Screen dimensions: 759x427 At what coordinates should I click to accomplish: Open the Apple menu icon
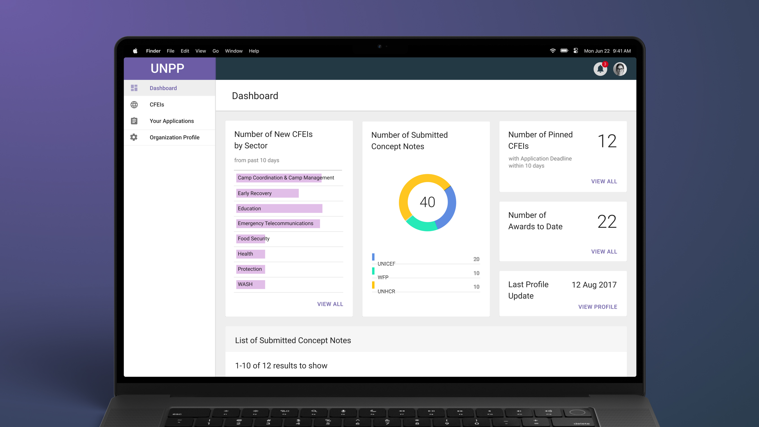pyautogui.click(x=135, y=51)
